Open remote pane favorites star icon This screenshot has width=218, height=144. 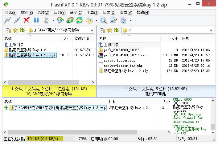coord(110,30)
